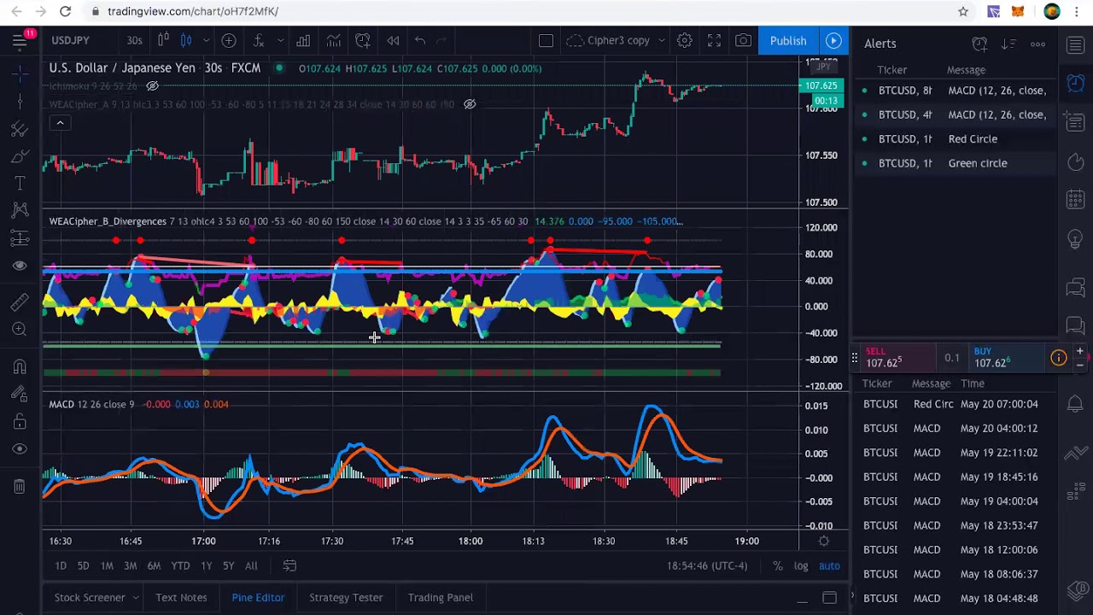Toggle percent scale

pyautogui.click(x=778, y=565)
